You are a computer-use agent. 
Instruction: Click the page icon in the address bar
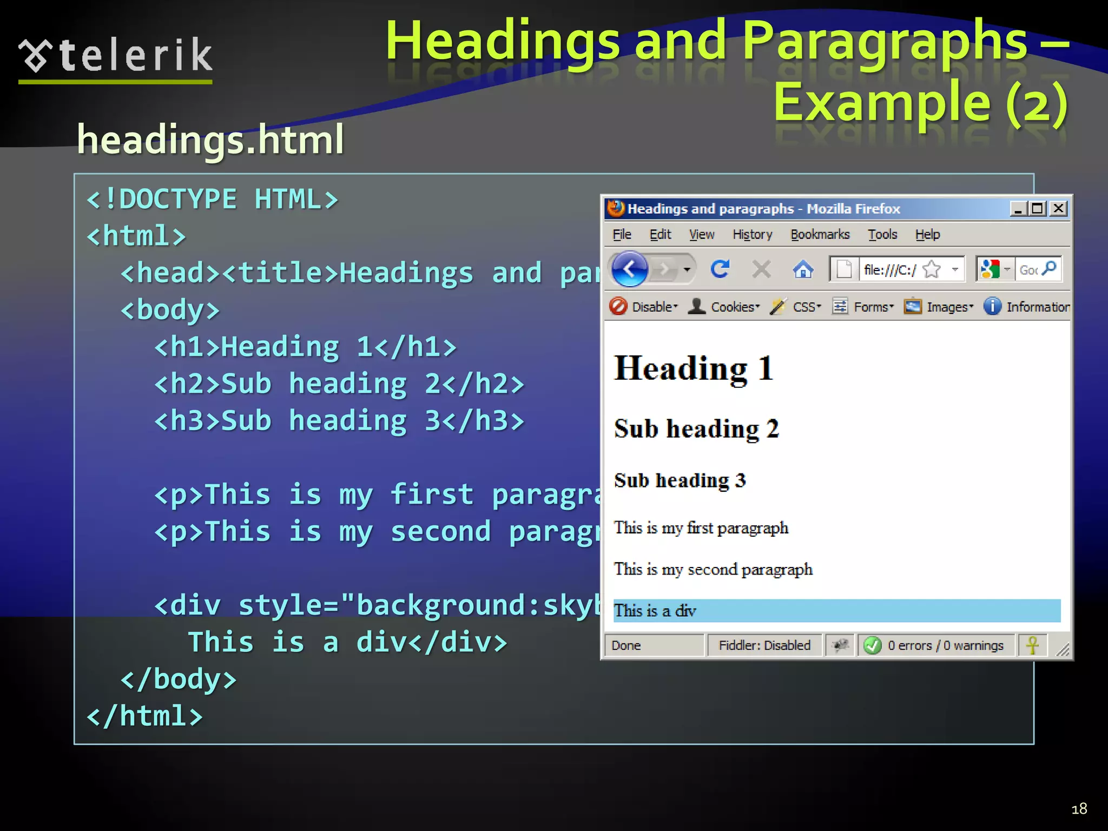[x=844, y=269]
